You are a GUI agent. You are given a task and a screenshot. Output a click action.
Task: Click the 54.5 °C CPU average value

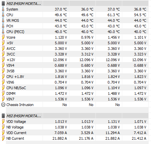point(140,15)
